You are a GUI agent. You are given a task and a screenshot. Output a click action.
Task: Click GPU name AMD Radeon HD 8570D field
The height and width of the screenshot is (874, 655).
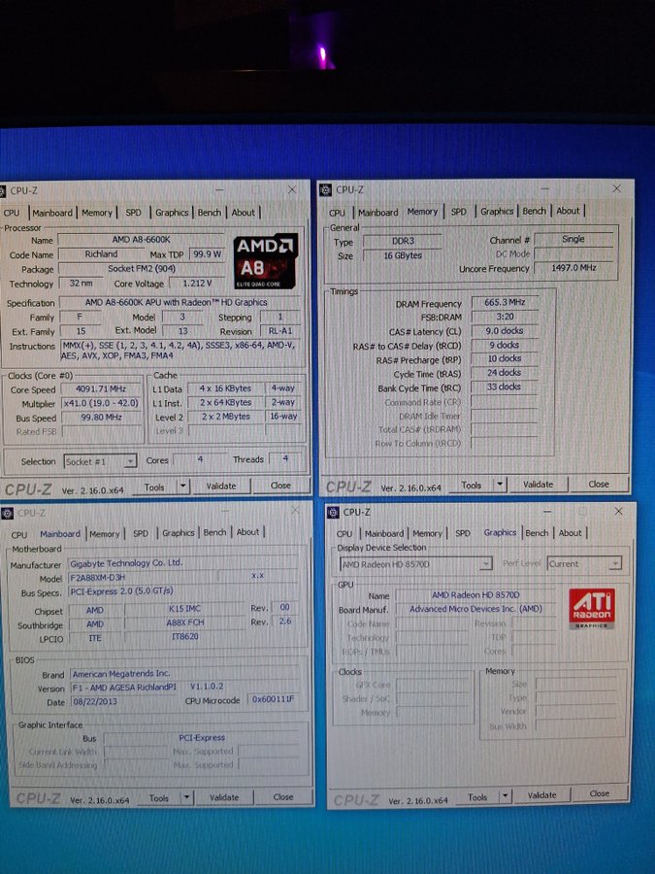tap(475, 594)
